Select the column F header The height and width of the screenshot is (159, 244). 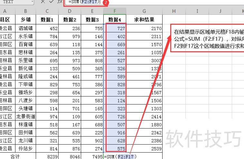pyautogui.click(x=115, y=11)
